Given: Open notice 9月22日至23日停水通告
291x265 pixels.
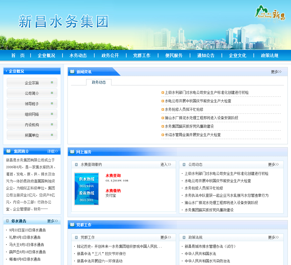Looking at the screenshot, I should pyautogui.click(x=27, y=230).
